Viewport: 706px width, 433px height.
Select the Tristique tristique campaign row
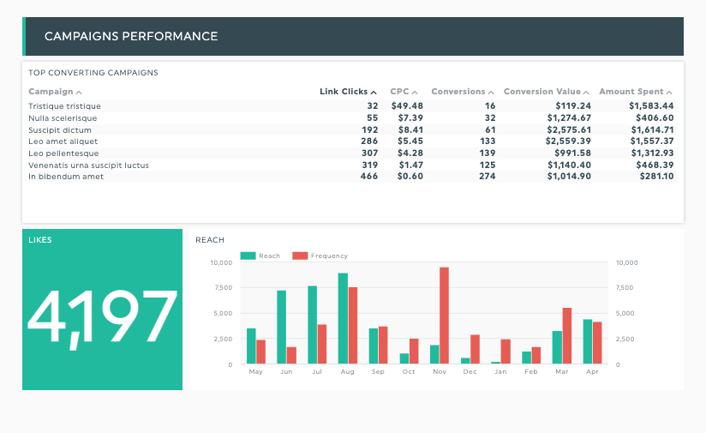tap(351, 105)
